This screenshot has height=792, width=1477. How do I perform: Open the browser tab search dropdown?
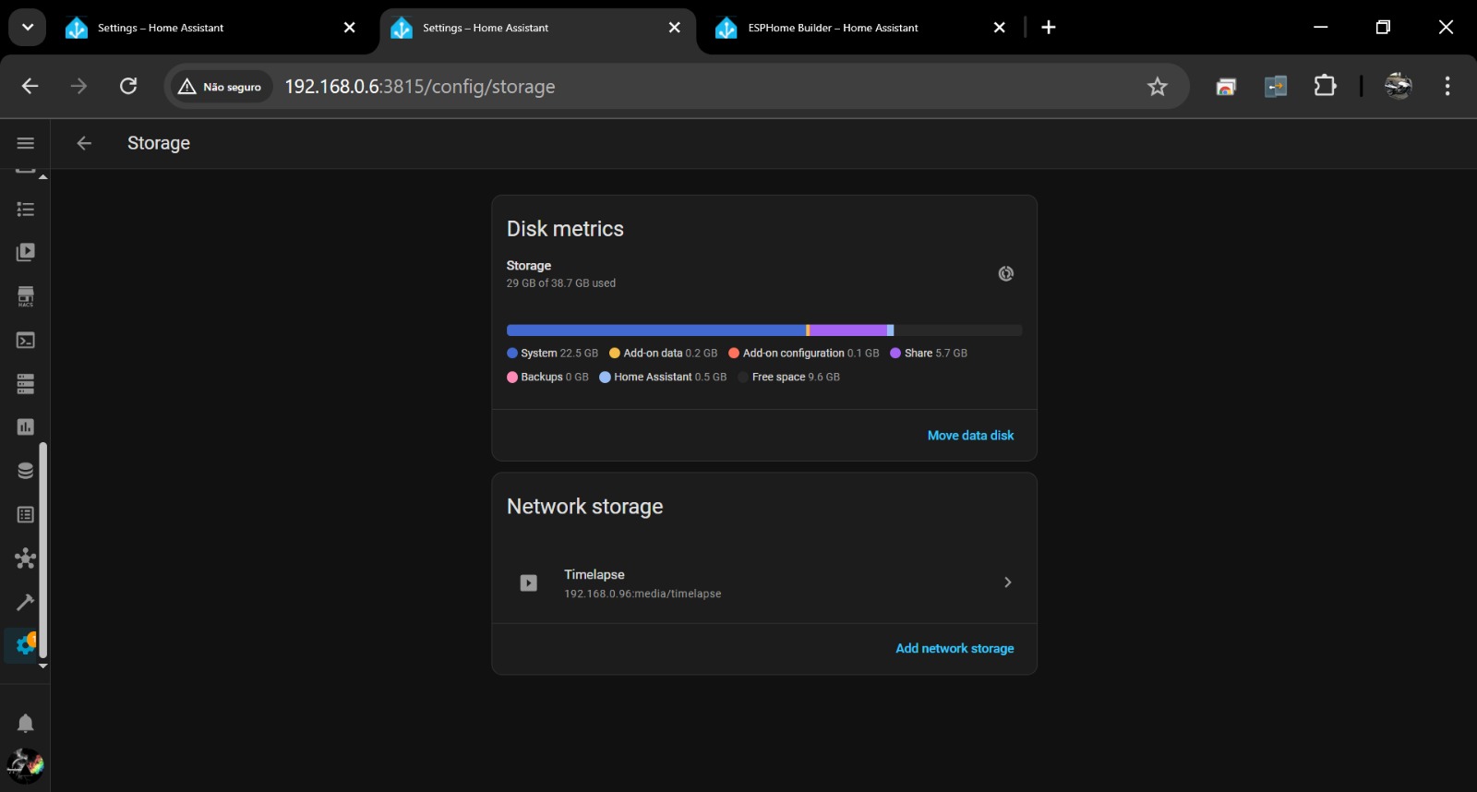[x=28, y=28]
